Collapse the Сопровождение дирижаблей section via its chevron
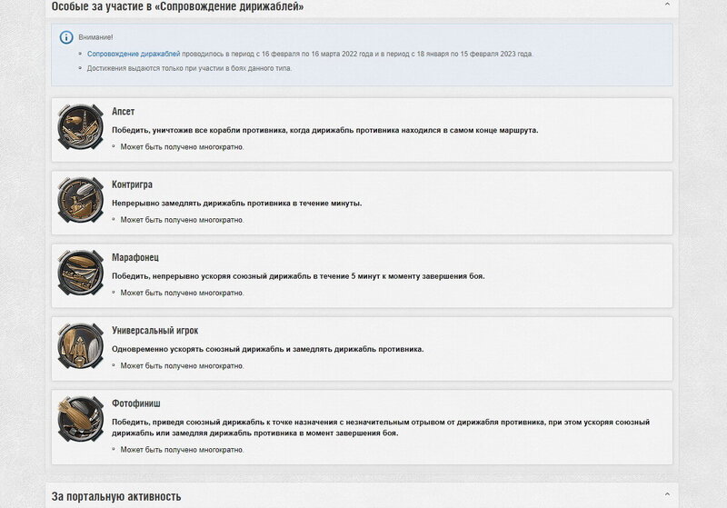The width and height of the screenshot is (727, 508). pyautogui.click(x=667, y=5)
